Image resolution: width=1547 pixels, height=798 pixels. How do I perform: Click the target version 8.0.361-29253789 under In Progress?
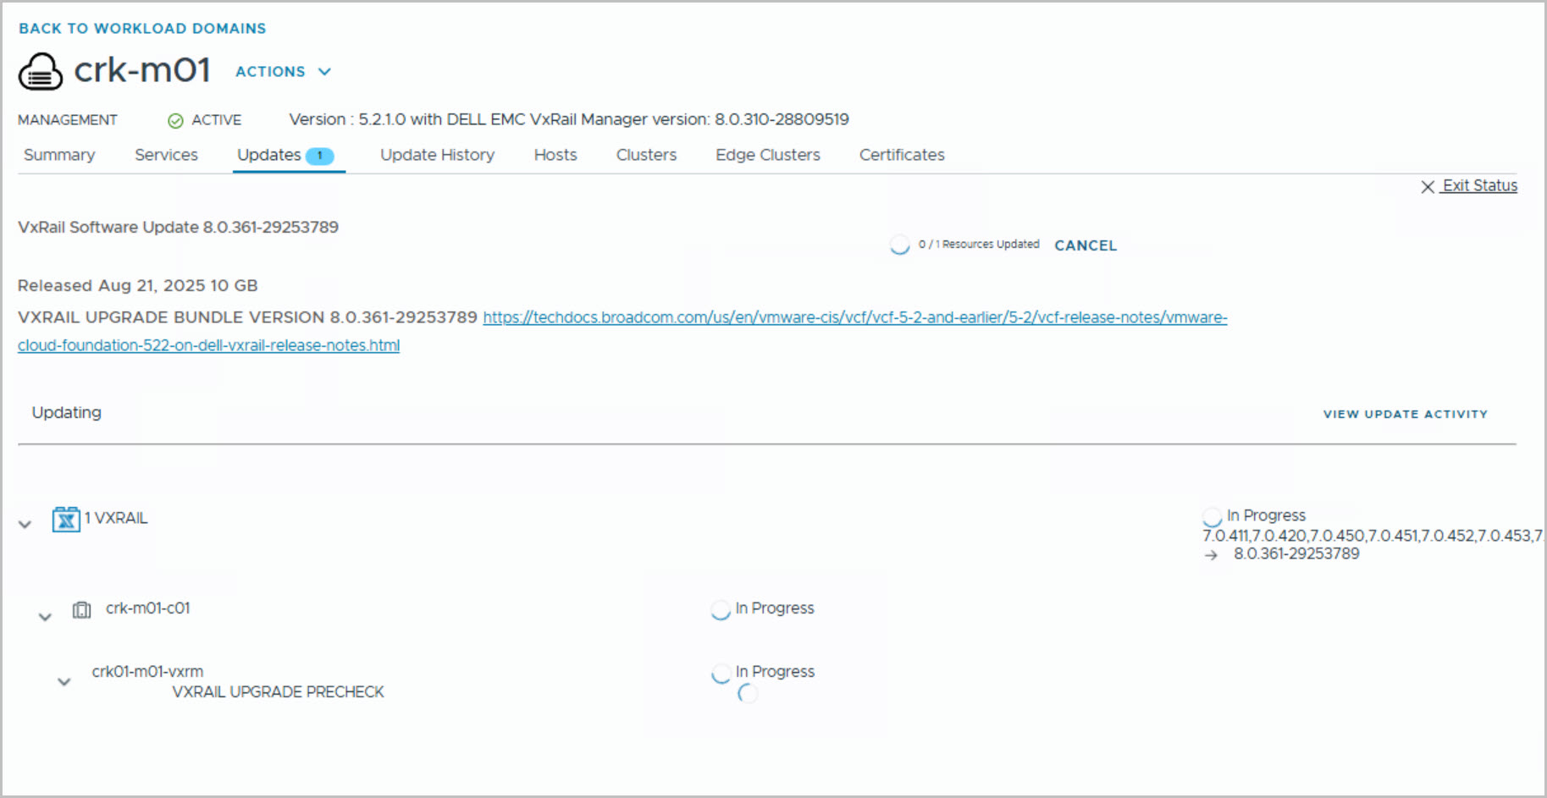tap(1296, 553)
